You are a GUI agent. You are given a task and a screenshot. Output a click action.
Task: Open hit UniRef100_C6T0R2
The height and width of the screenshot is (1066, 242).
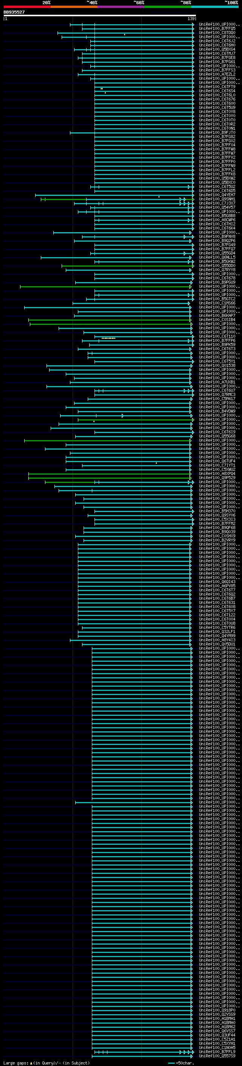(217, 124)
